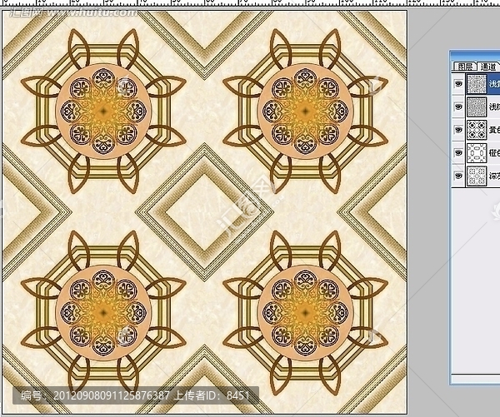Viewport: 500px width, 417px height.
Task: Select the 通道 (Channels) tab
Action: coord(488,67)
